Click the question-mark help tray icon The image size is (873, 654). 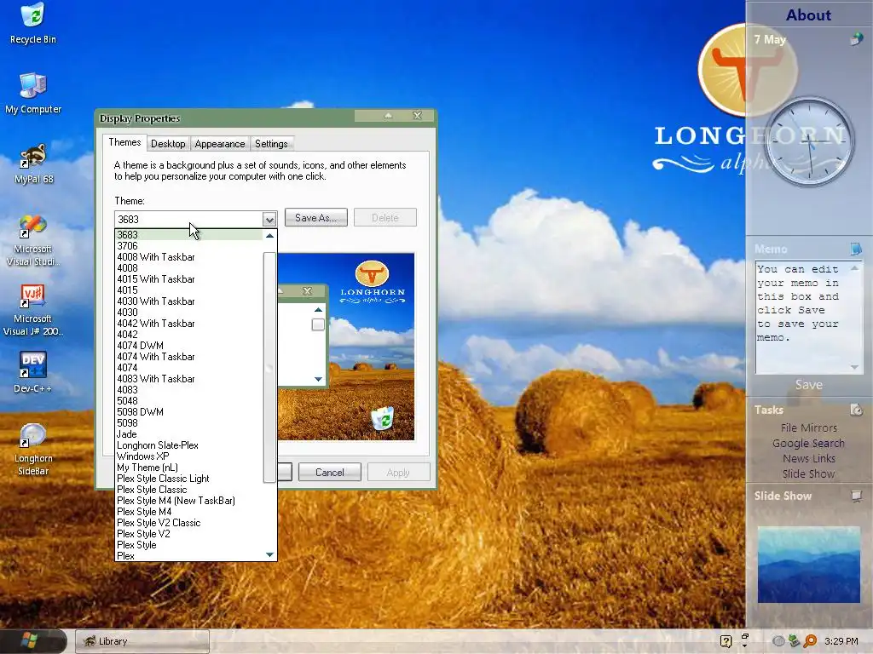[726, 641]
